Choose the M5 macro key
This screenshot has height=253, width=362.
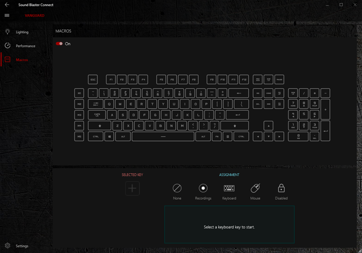79,136
